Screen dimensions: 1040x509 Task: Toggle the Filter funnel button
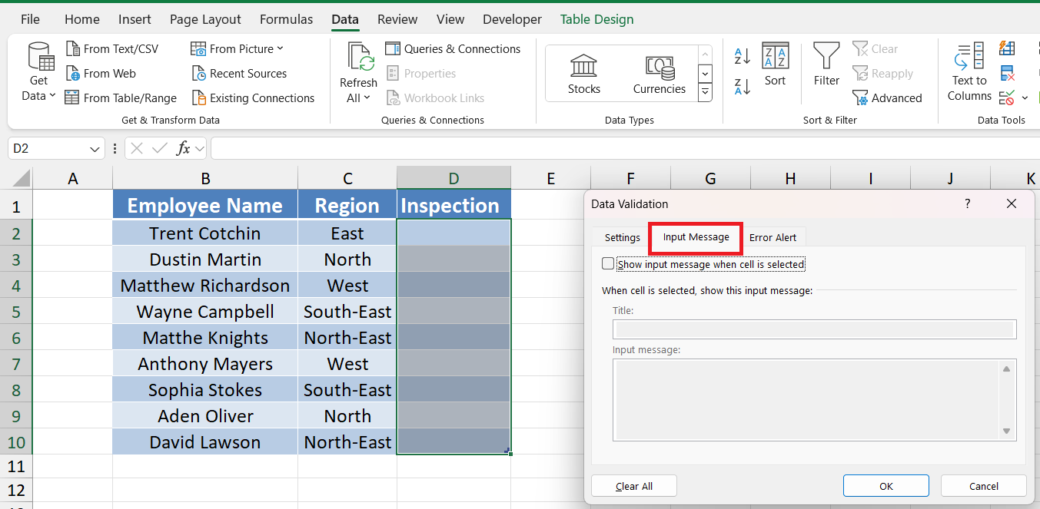coord(826,65)
